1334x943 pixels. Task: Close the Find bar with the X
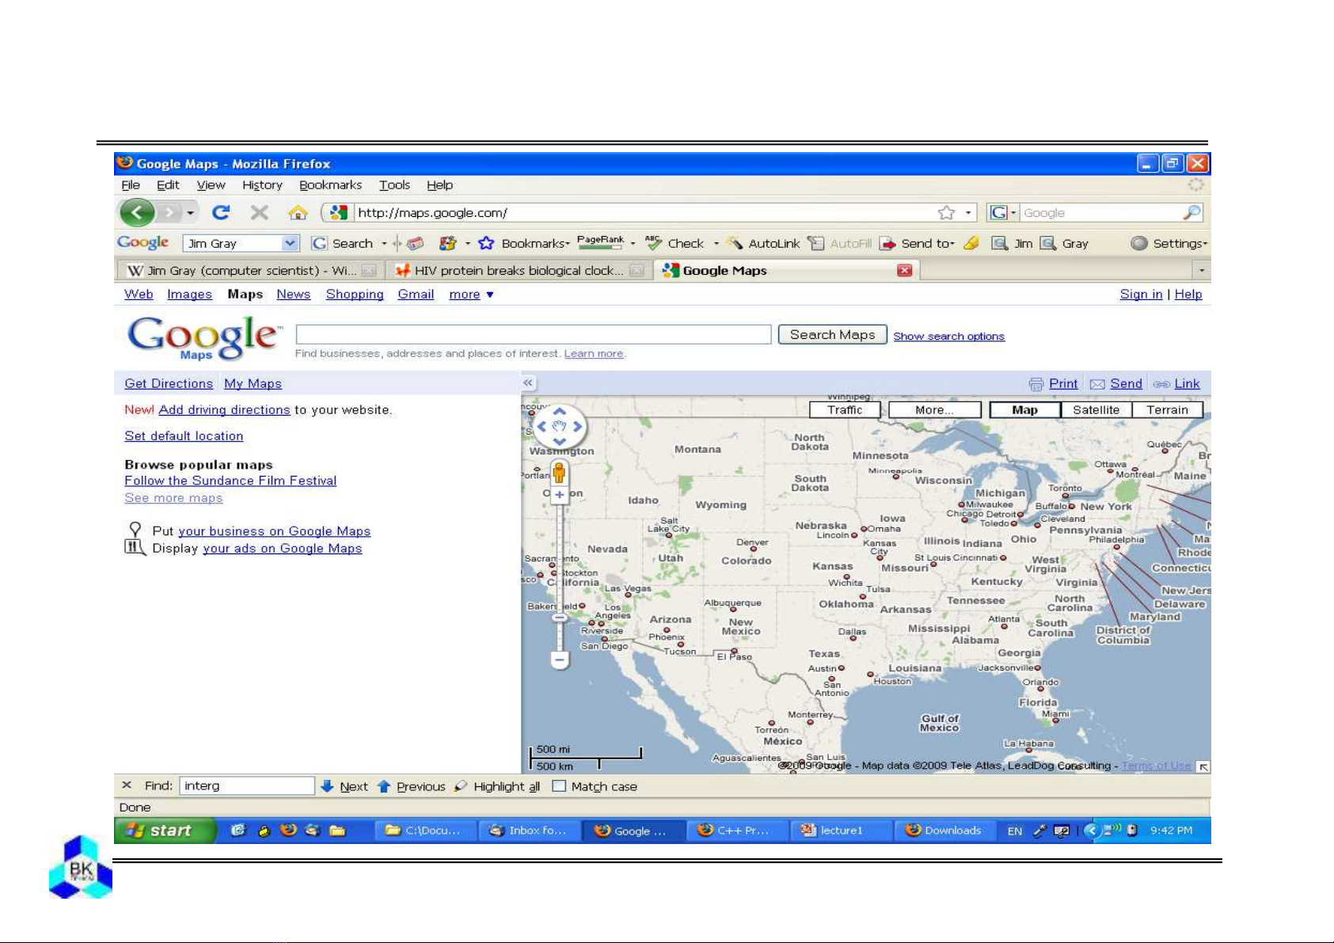[x=127, y=785]
